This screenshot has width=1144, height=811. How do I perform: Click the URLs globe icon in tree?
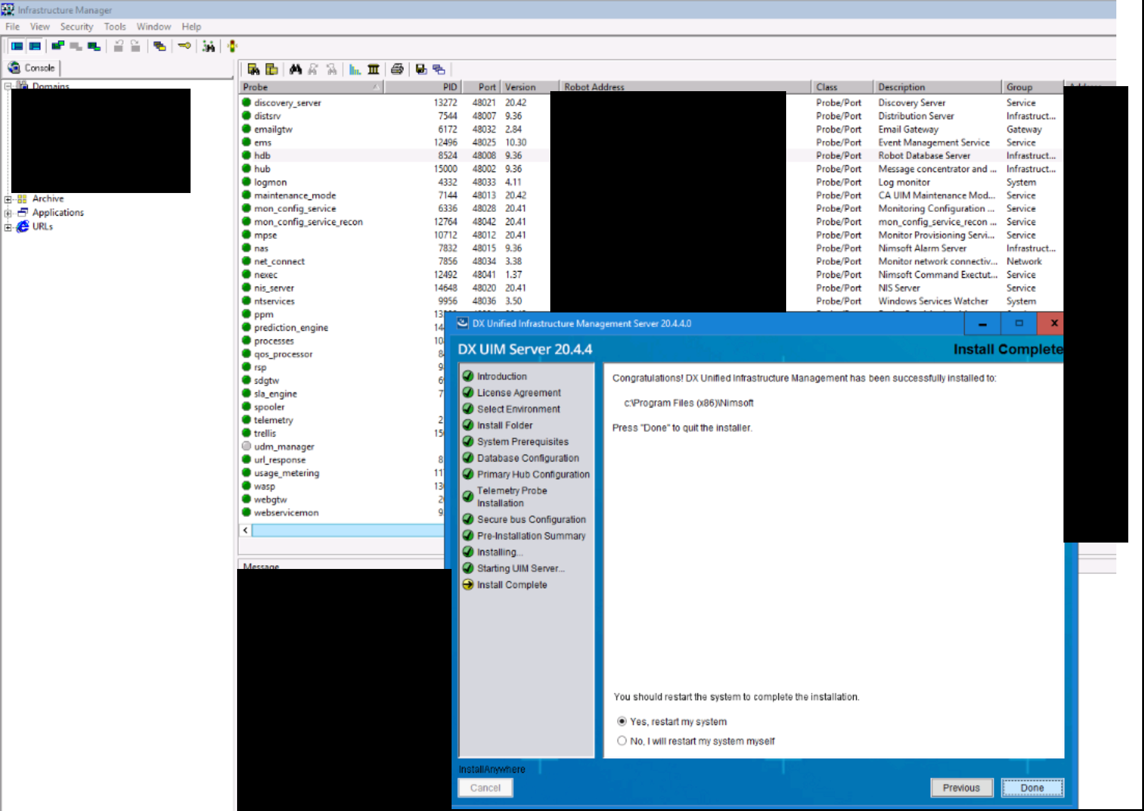click(x=23, y=226)
